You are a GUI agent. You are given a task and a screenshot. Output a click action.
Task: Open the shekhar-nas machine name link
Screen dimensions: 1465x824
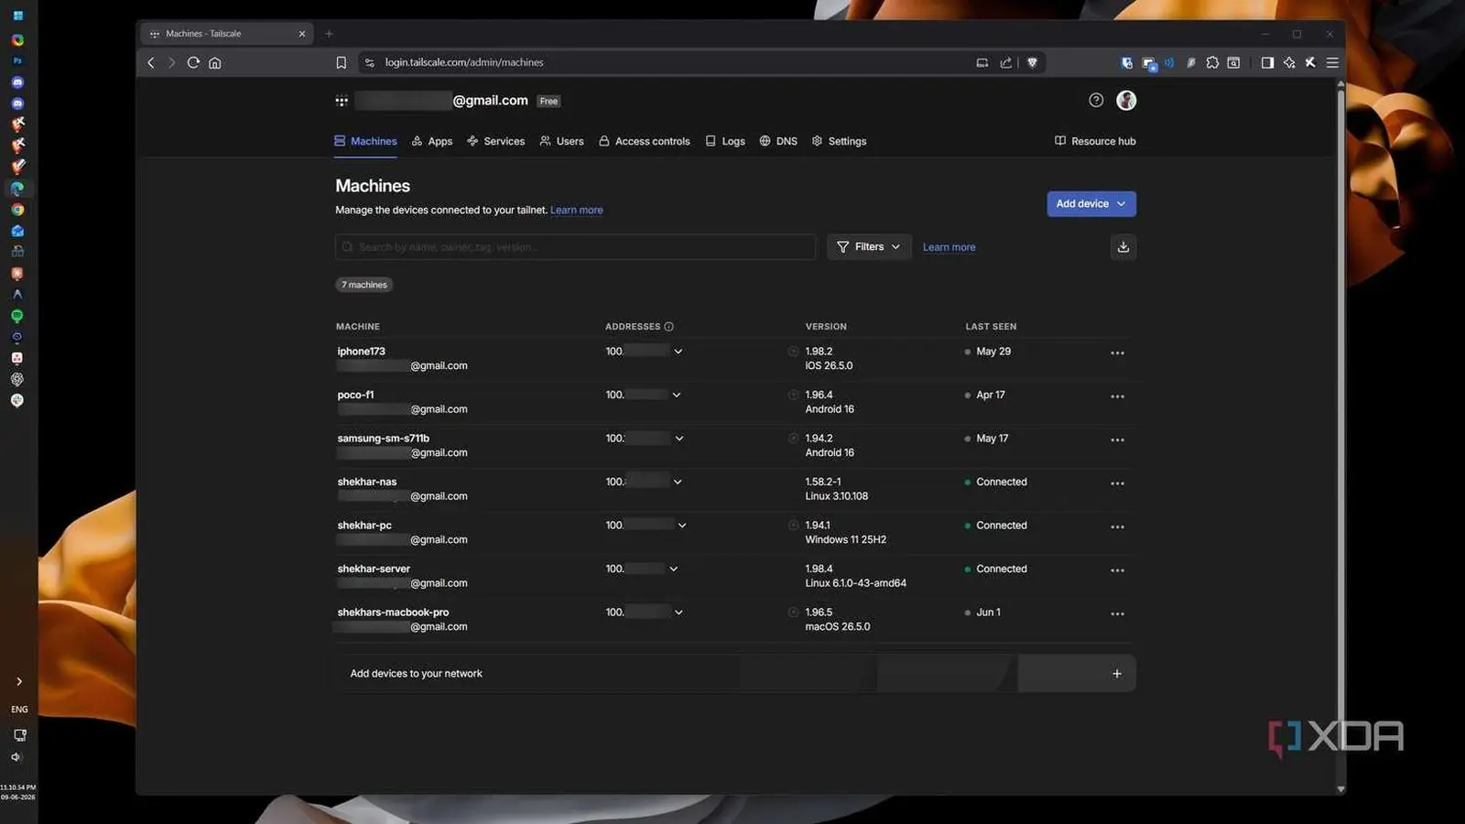coord(367,482)
